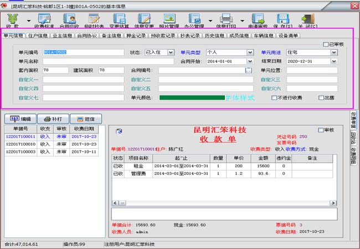
Task: Click the 单元名称 input field
Action: pos(108,61)
